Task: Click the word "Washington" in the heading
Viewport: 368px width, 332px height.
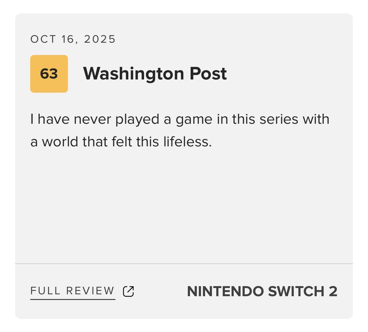Action: pyautogui.click(x=133, y=73)
